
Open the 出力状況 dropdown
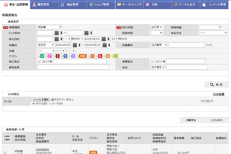pos(156,27)
